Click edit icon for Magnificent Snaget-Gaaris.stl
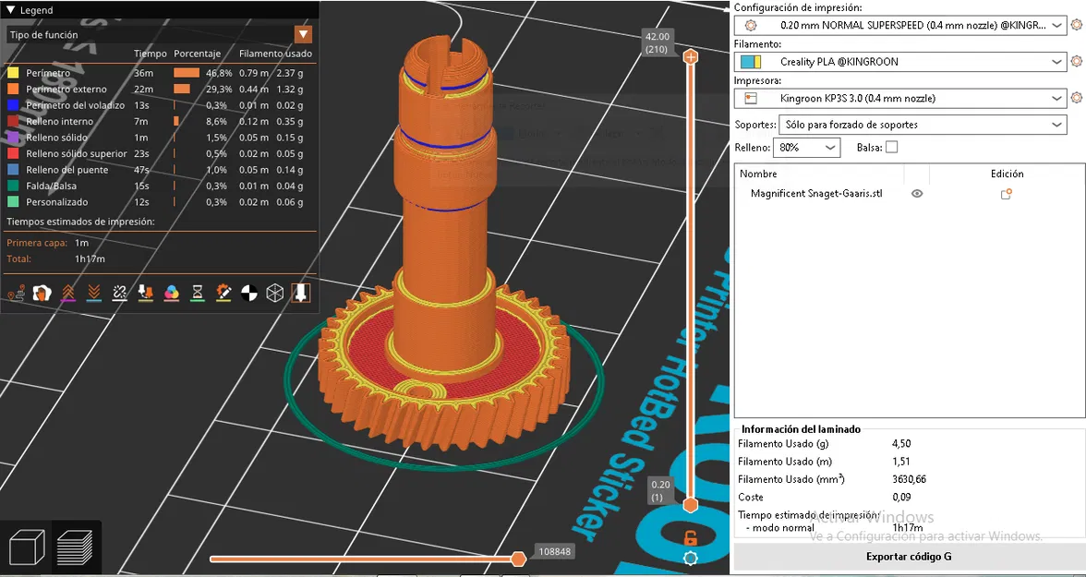Viewport: 1086px width, 577px height. [x=1007, y=194]
